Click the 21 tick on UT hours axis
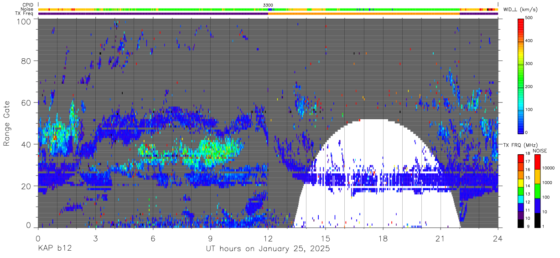 point(441,238)
